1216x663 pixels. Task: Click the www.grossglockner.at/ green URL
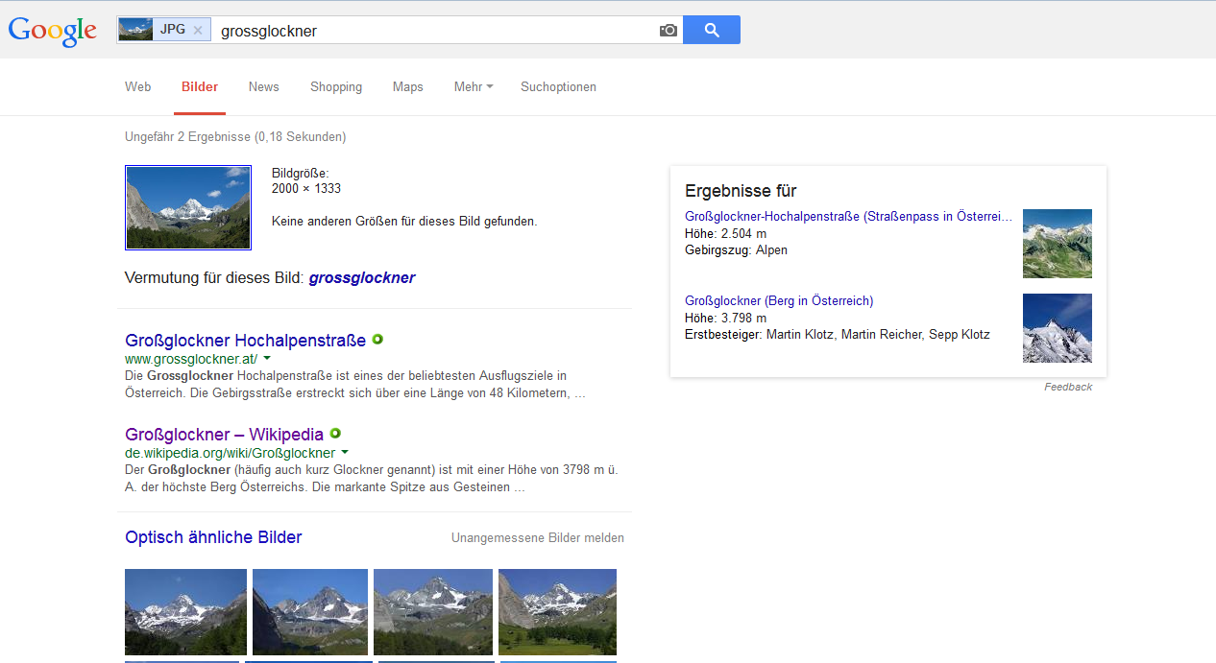191,358
